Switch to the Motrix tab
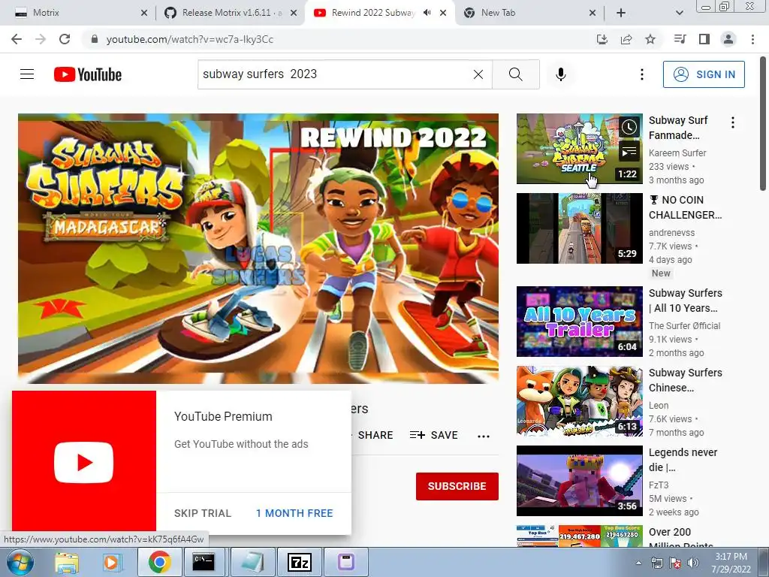This screenshot has height=577, width=769. (x=78, y=13)
